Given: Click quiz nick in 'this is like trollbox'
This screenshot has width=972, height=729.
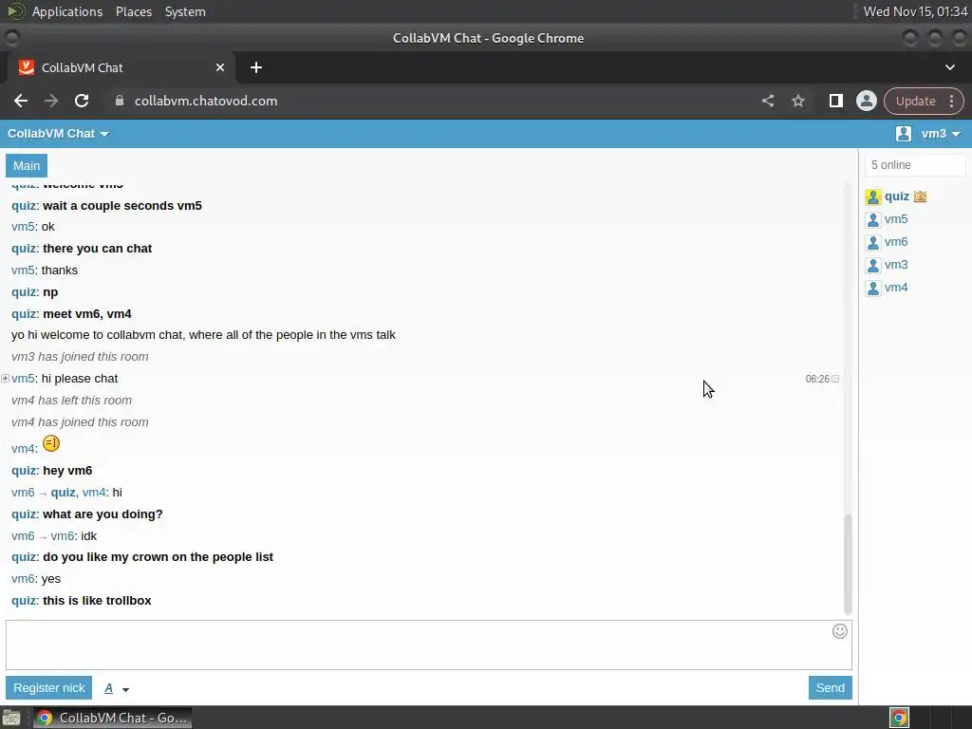Looking at the screenshot, I should point(24,601).
